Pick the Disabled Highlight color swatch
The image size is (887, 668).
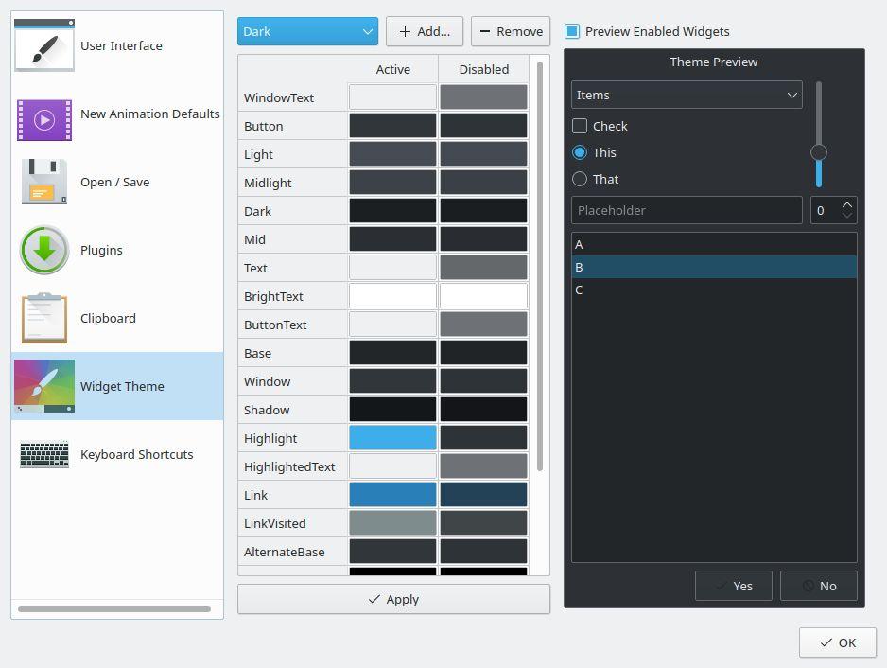(x=483, y=438)
